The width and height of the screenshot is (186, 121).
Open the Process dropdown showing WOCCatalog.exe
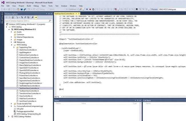(x=172, y=9)
